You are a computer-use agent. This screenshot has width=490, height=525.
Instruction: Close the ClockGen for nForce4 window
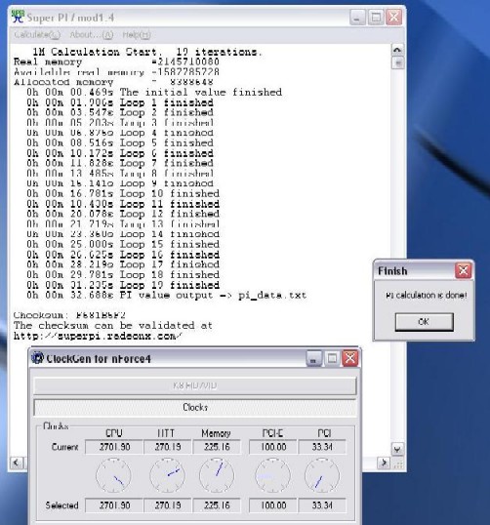pyautogui.click(x=350, y=358)
